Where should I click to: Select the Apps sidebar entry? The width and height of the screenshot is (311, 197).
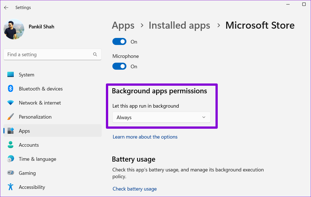coord(53,131)
